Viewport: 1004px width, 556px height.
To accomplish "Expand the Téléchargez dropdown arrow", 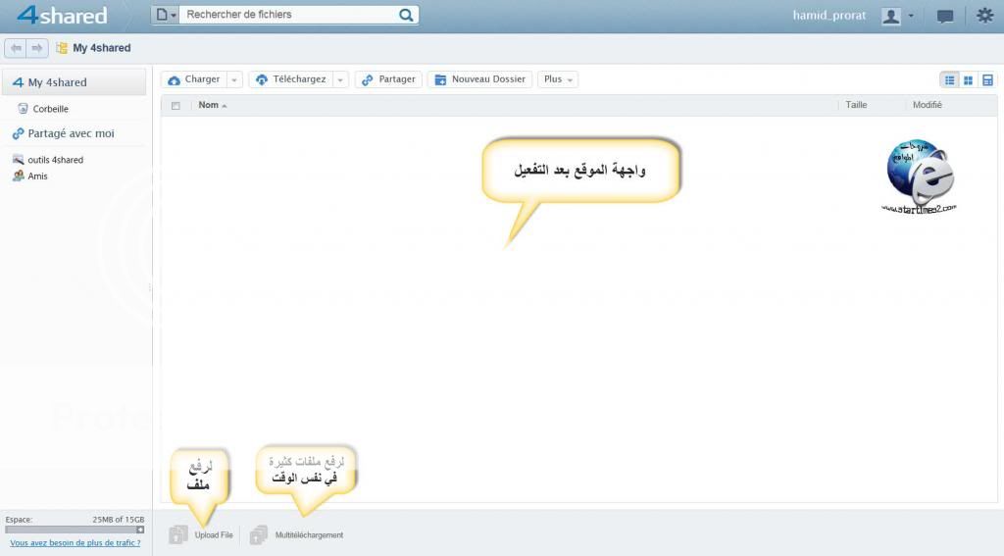I will pos(340,79).
